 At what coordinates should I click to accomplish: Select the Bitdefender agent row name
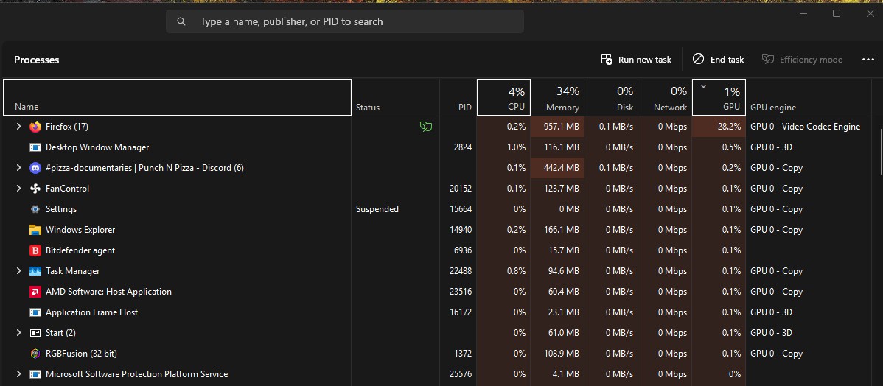pyautogui.click(x=80, y=250)
